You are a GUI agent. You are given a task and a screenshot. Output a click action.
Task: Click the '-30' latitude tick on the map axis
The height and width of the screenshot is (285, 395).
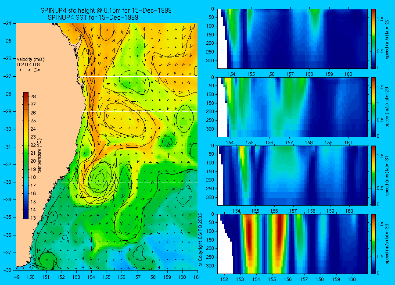(x=7, y=129)
